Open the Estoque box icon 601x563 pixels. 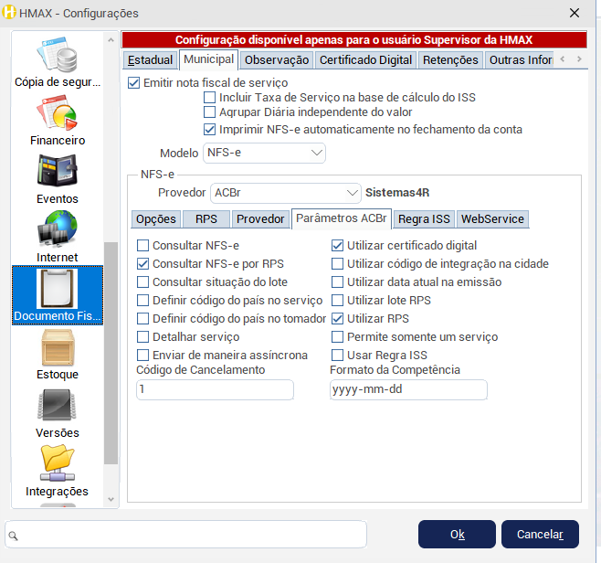pyautogui.click(x=58, y=348)
